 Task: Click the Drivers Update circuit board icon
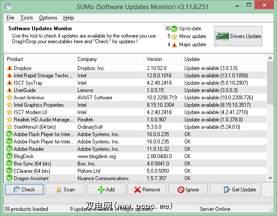222,36
